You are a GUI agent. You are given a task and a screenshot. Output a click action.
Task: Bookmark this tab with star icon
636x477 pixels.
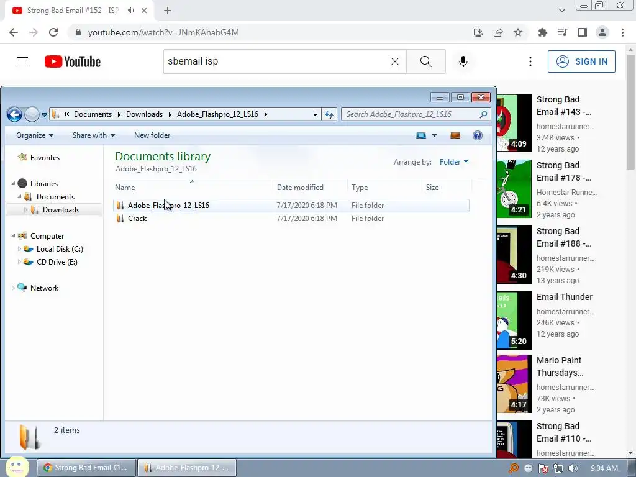pos(518,32)
